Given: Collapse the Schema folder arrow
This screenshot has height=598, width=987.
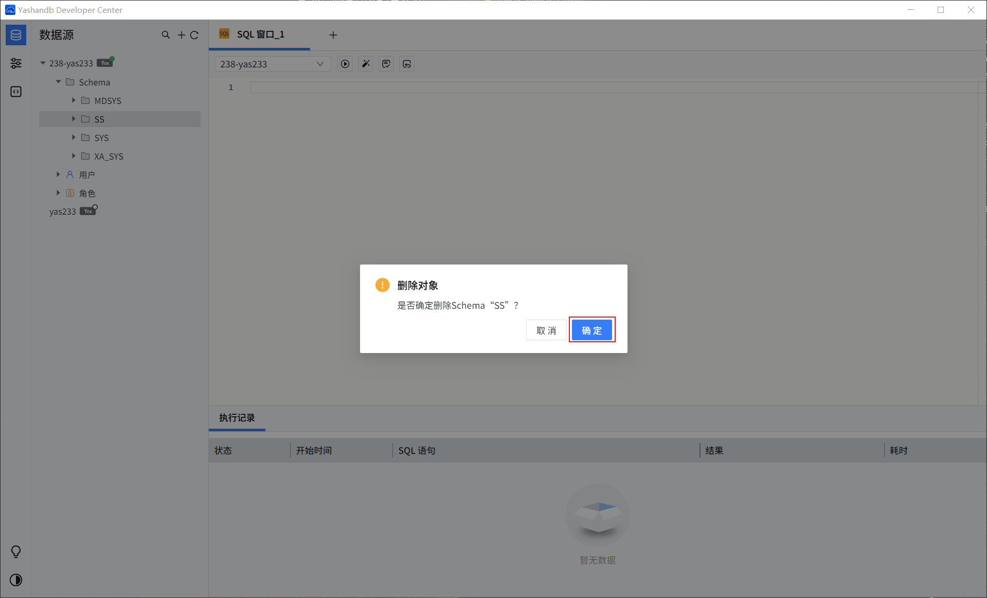Looking at the screenshot, I should click(x=58, y=82).
